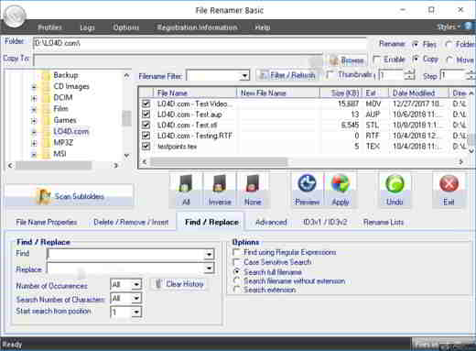Screen dimensions: 476x351
Task: Select the Move radio button
Action: coord(449,60)
